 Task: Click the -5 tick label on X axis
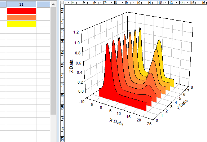pyautogui.click(x=91, y=105)
